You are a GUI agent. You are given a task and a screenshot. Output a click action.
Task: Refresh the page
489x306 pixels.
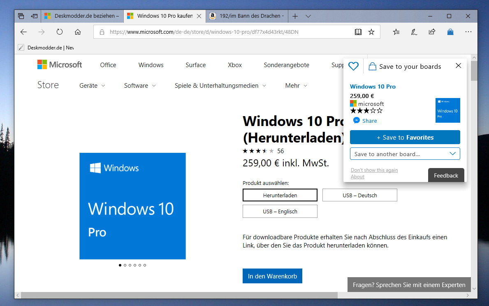[x=60, y=32]
